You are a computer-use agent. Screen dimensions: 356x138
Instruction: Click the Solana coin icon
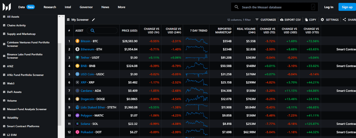pos(77,124)
